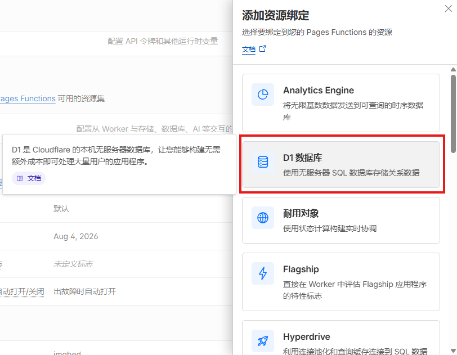Click the Flagship lightning bolt icon
Image resolution: width=457 pixels, height=355 pixels.
pos(263,273)
